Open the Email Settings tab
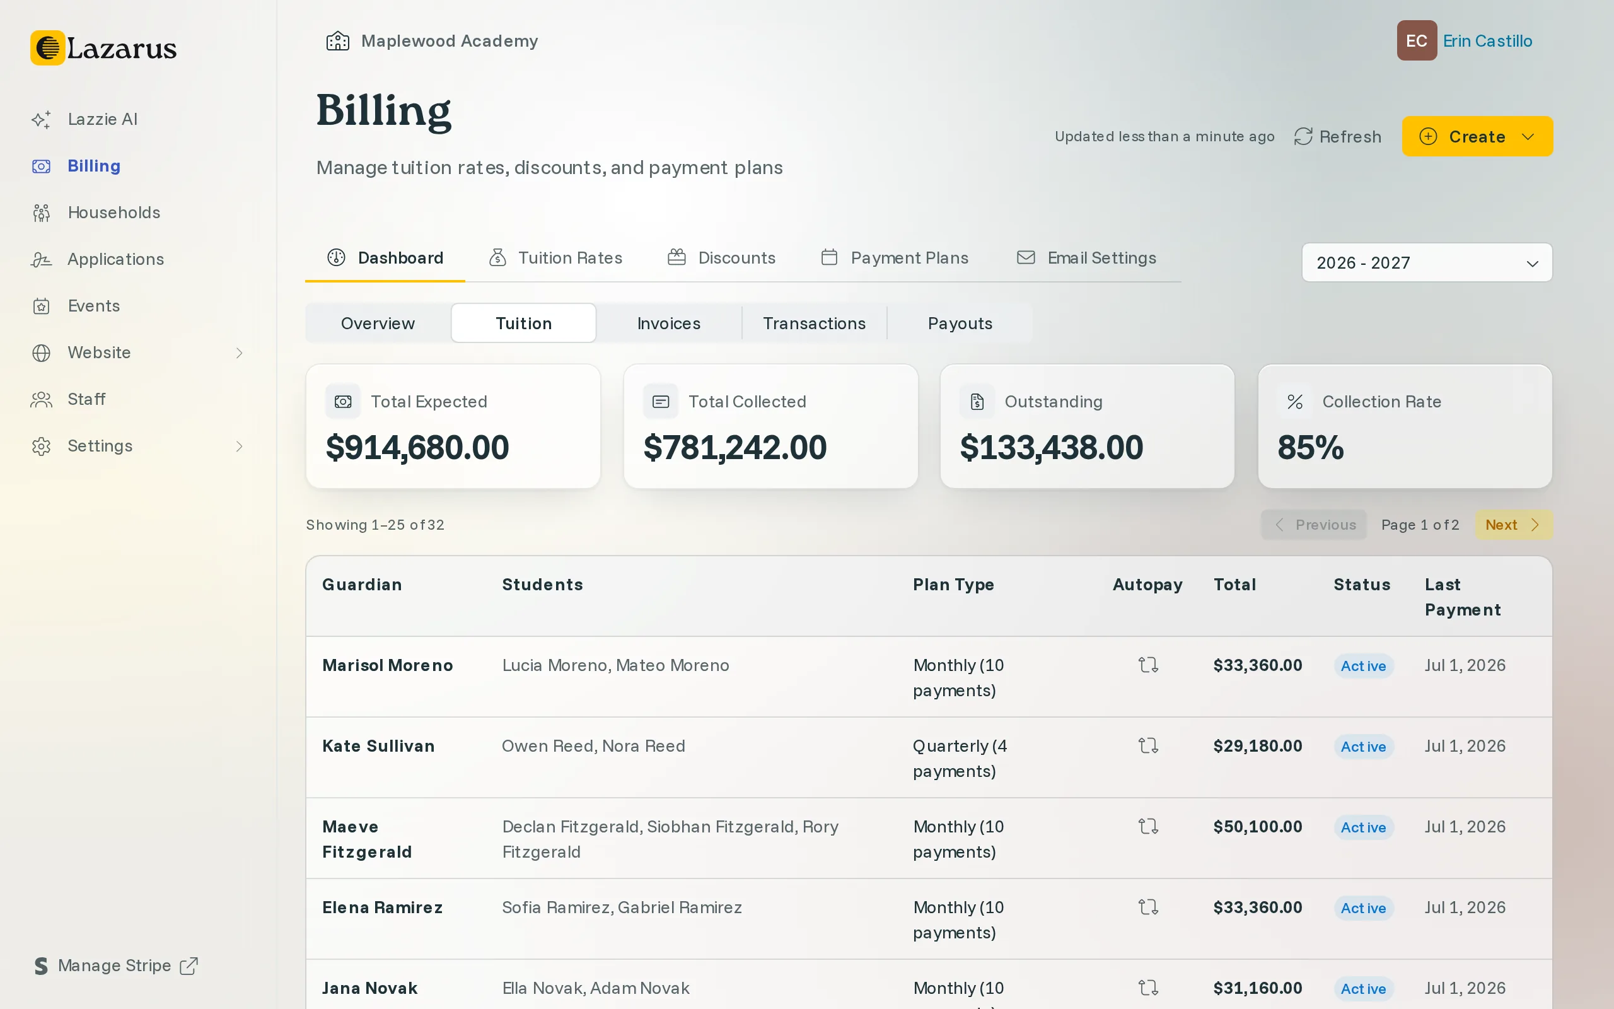Image resolution: width=1614 pixels, height=1009 pixels. point(1086,257)
